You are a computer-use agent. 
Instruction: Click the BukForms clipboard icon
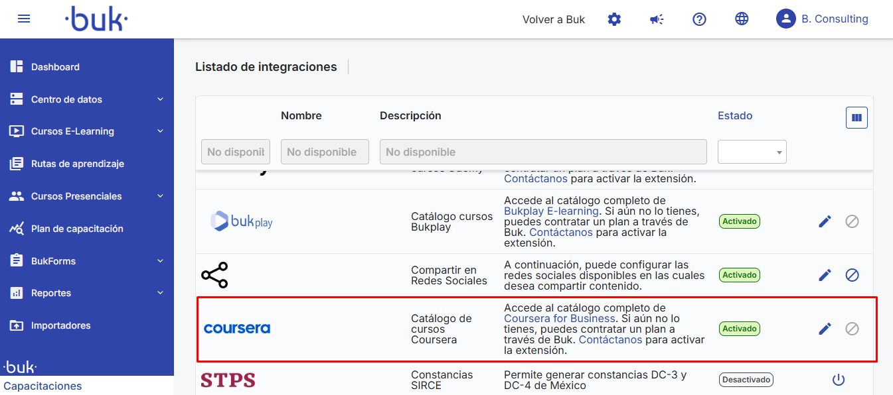point(17,260)
